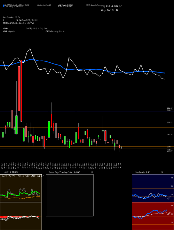Viewport: 174px width, 230px height.
Task: Click the 'Stochastics & R' panel title
Action: click(142, 172)
